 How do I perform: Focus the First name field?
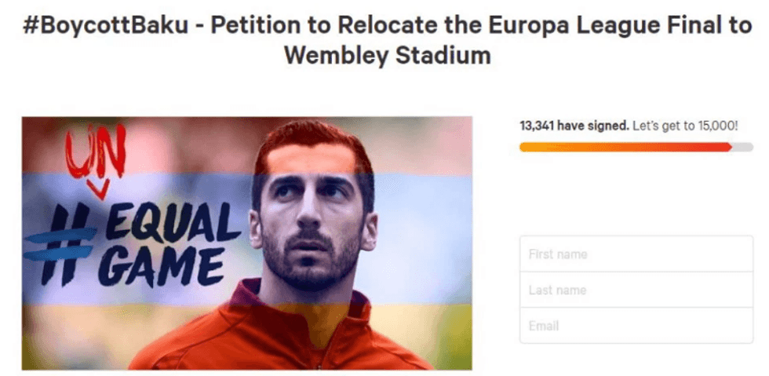[x=636, y=254]
